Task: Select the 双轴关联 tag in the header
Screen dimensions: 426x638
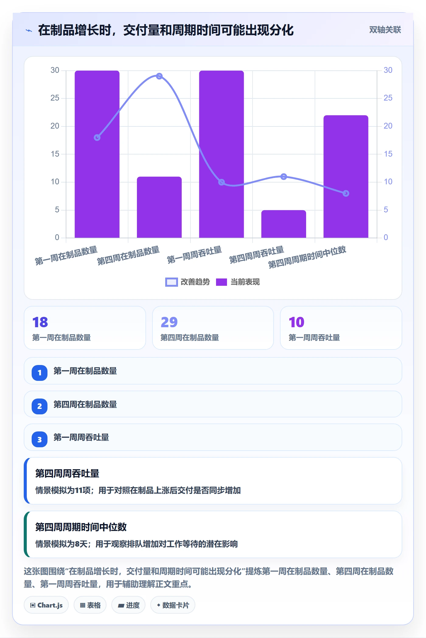Action: (385, 30)
